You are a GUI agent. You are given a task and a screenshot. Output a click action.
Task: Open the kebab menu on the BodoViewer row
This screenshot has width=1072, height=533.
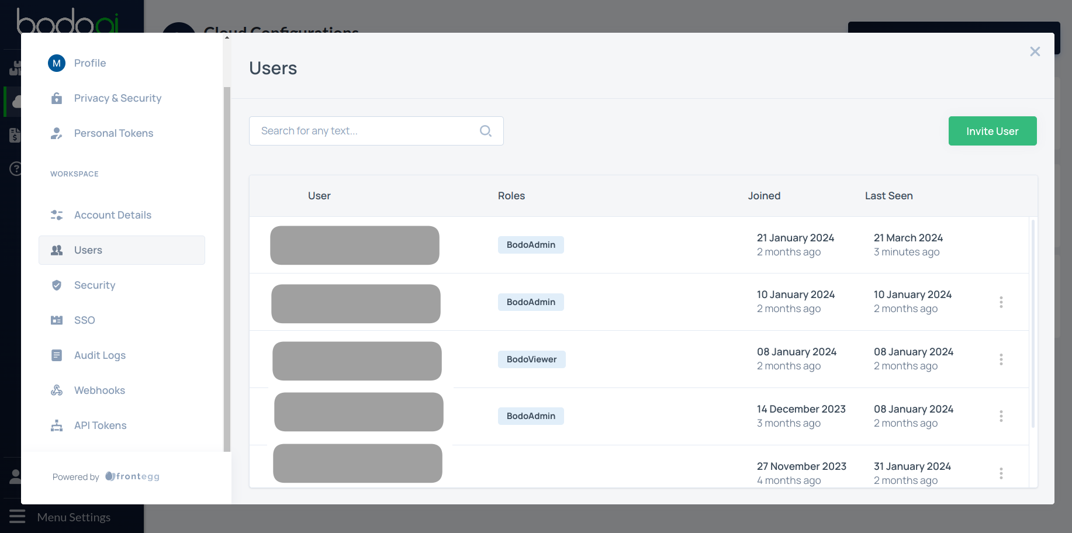(x=1001, y=359)
